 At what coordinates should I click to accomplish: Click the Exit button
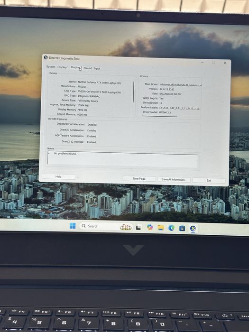(209, 180)
